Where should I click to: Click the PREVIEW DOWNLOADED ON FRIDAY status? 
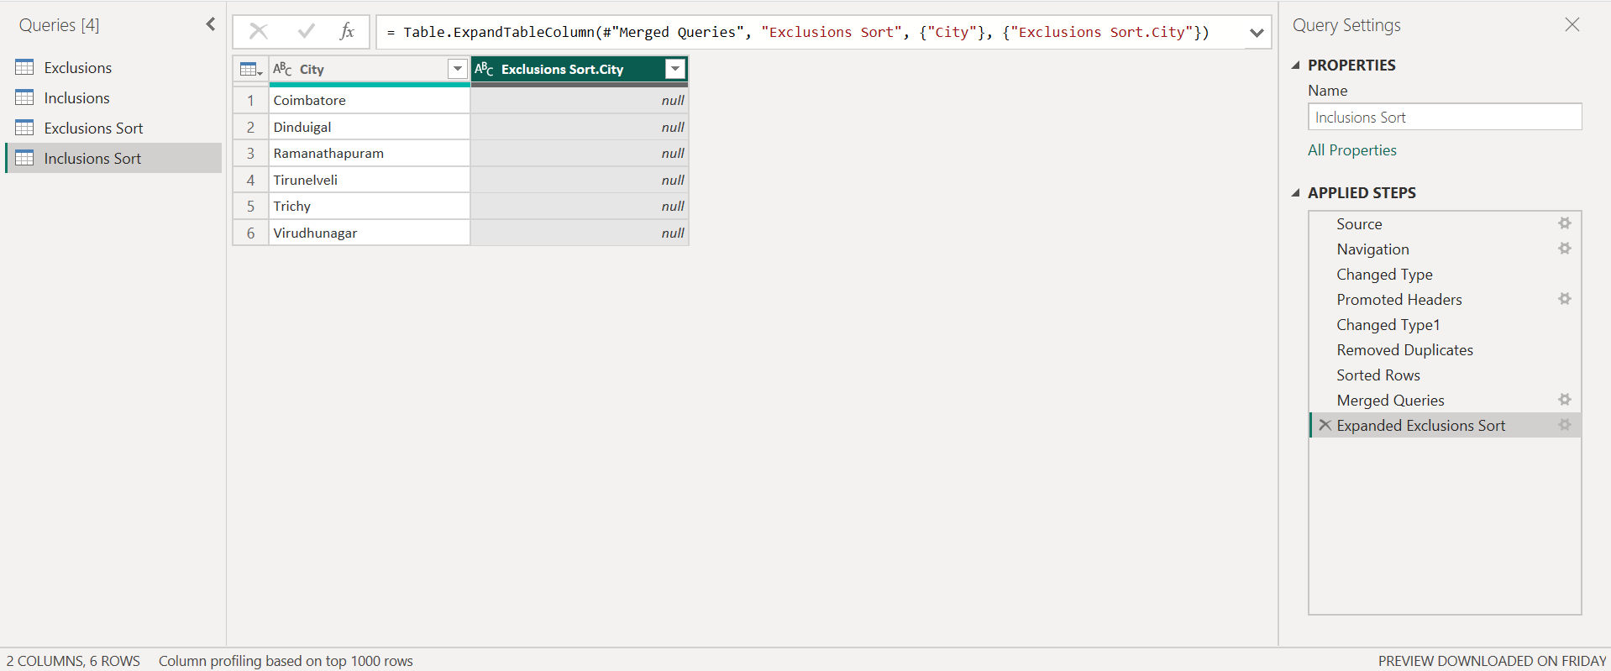[1492, 661]
